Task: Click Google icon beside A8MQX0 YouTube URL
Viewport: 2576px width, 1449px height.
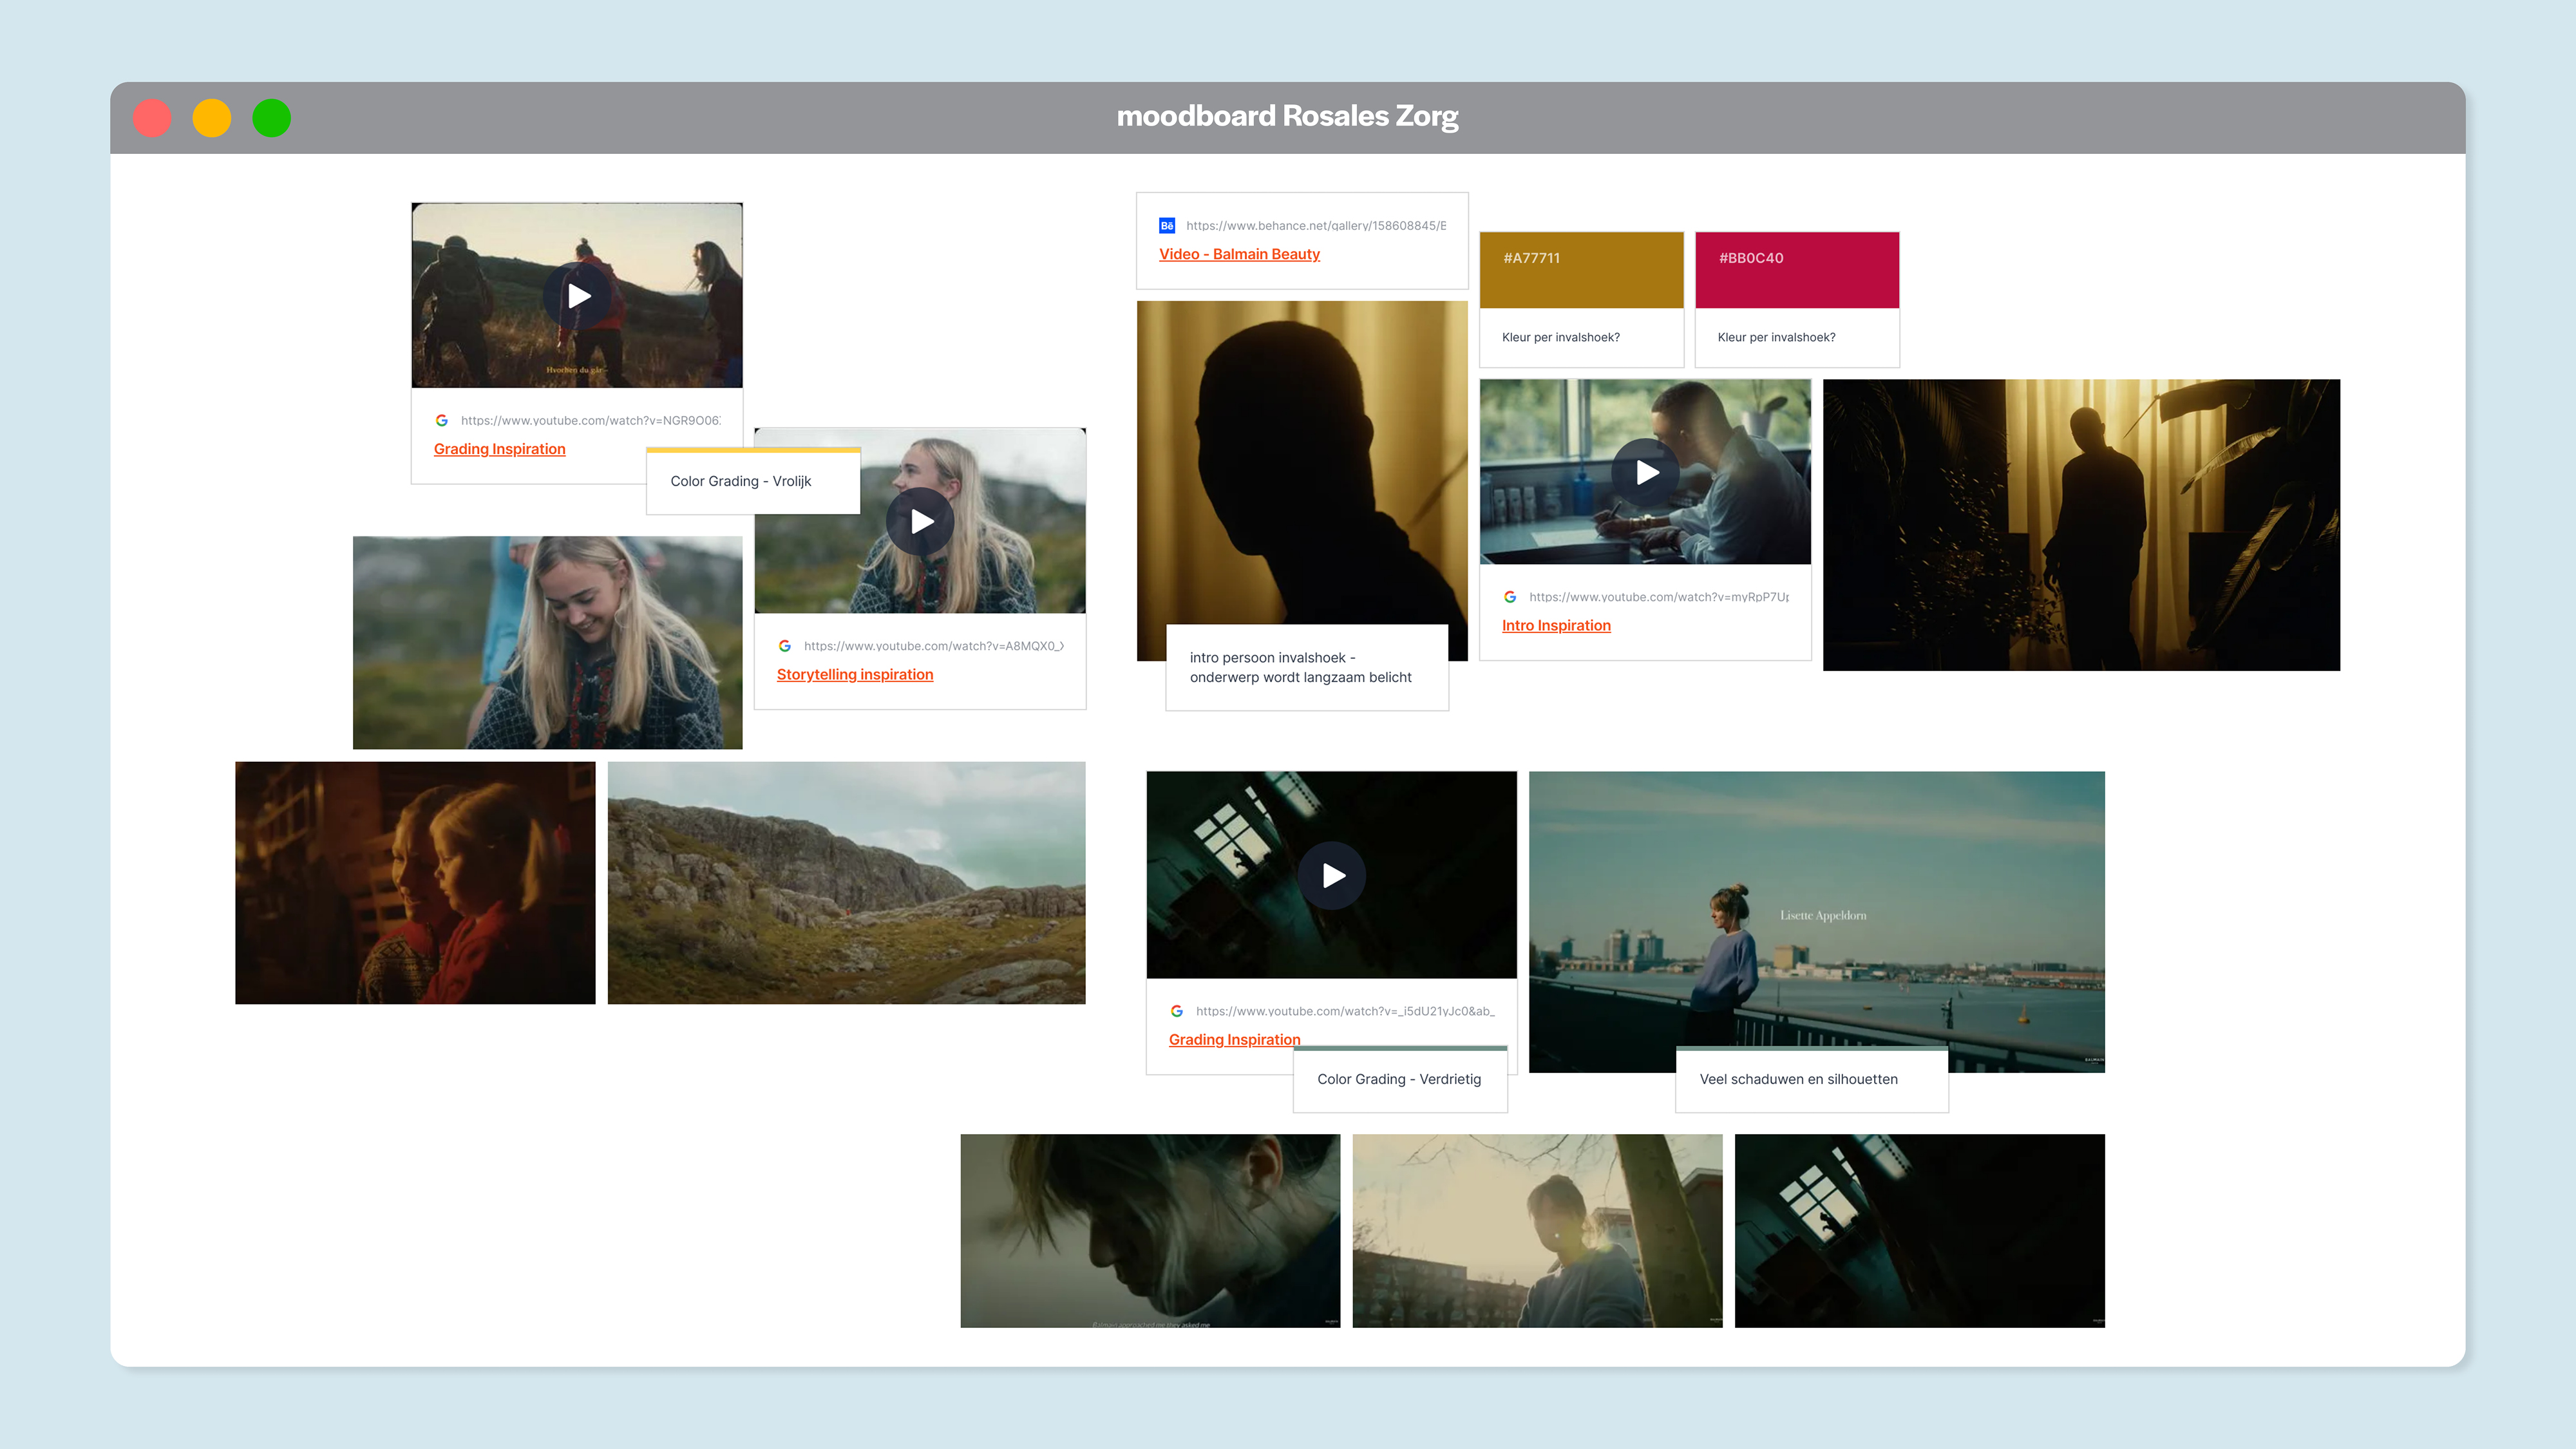Action: pyautogui.click(x=785, y=646)
